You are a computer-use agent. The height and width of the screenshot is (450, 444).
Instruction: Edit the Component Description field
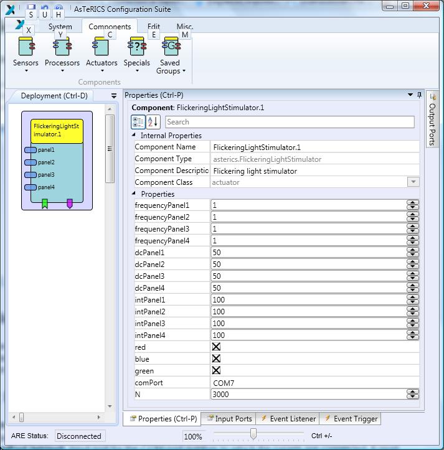click(314, 171)
